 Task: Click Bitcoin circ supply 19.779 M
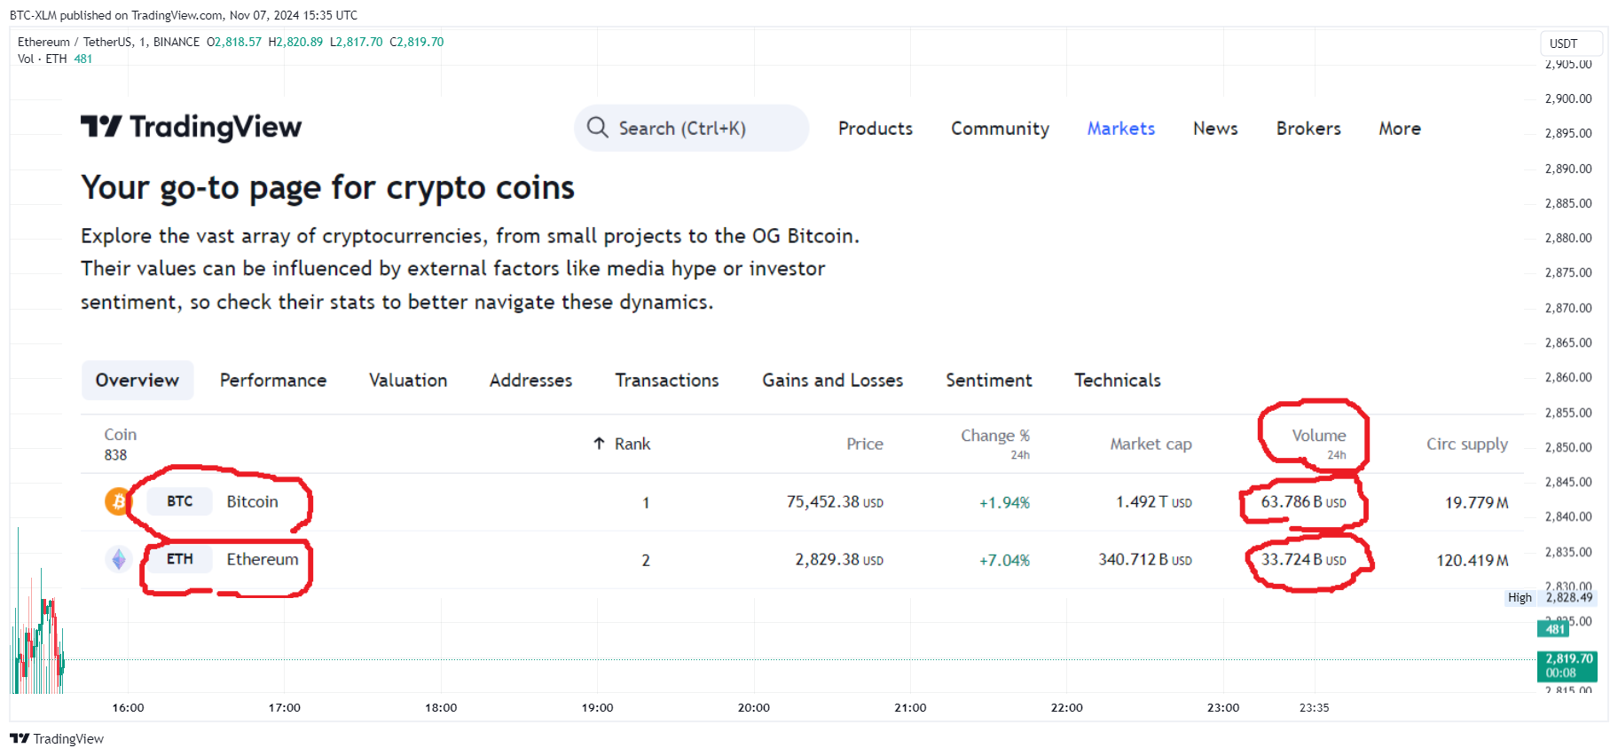click(x=1477, y=503)
